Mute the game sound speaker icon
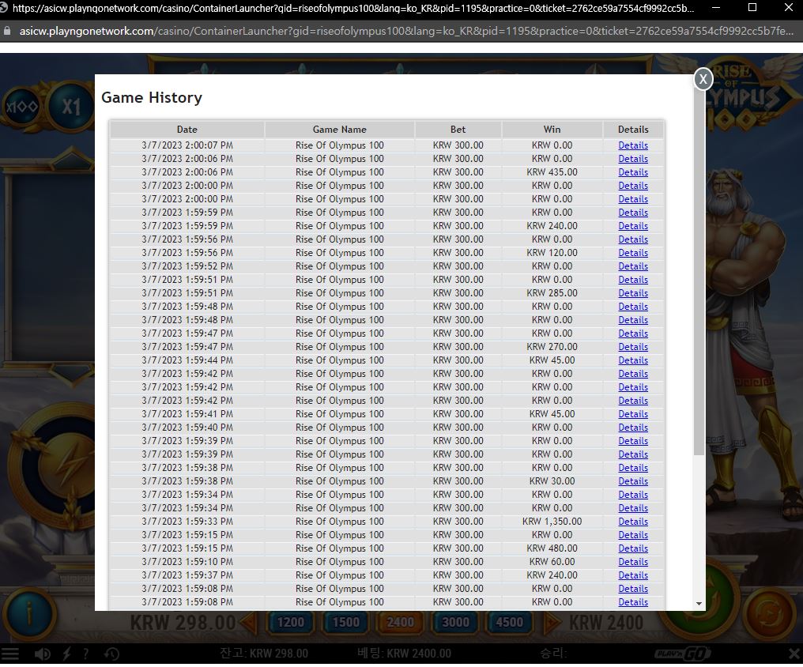Image resolution: width=803 pixels, height=667 pixels. pyautogui.click(x=42, y=654)
